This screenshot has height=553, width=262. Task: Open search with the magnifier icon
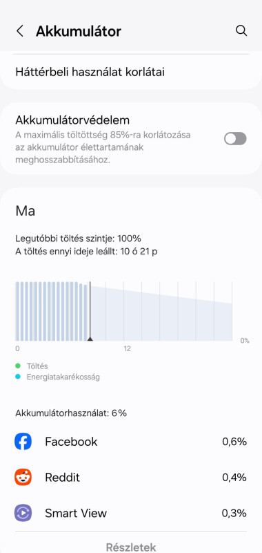(x=241, y=30)
